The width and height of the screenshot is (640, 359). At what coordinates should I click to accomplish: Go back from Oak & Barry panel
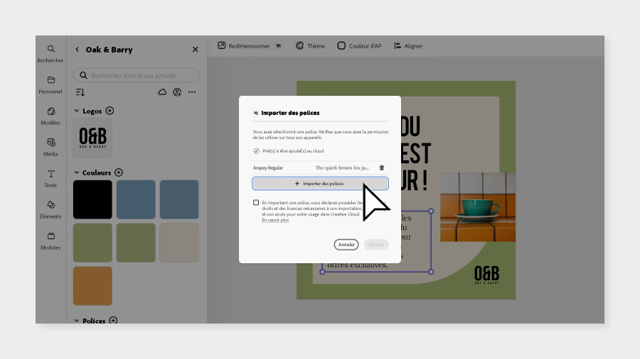click(x=77, y=49)
